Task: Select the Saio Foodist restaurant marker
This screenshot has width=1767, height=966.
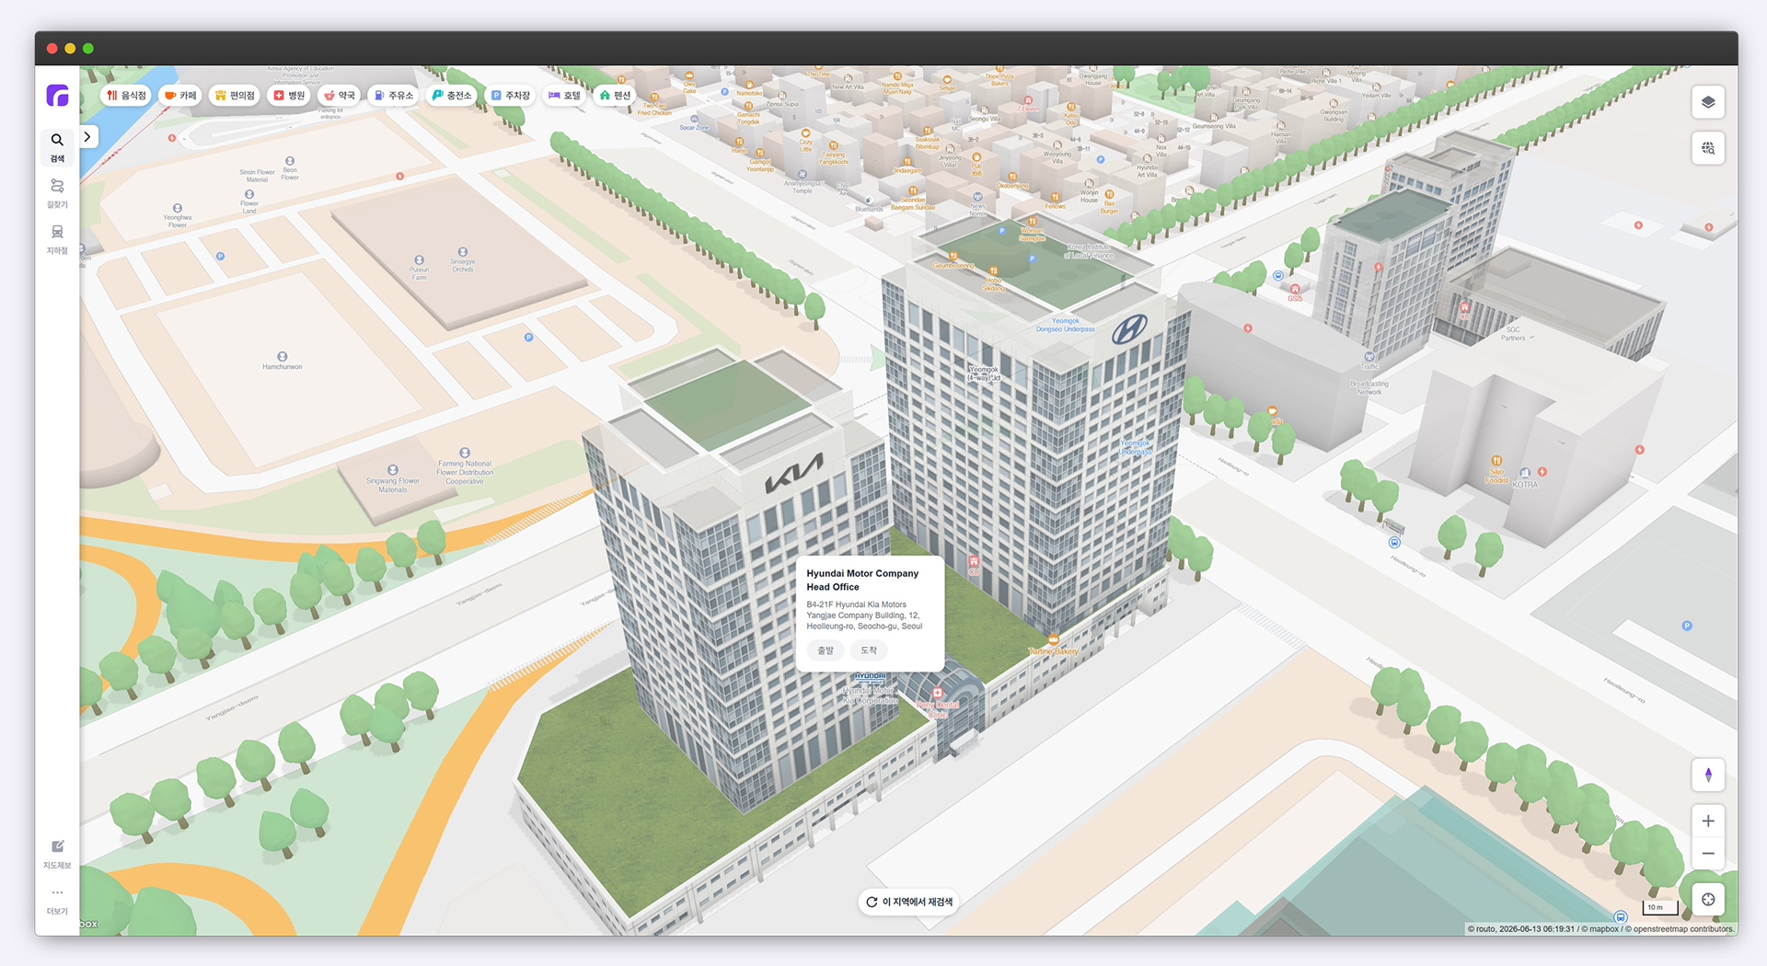Action: point(1496,461)
